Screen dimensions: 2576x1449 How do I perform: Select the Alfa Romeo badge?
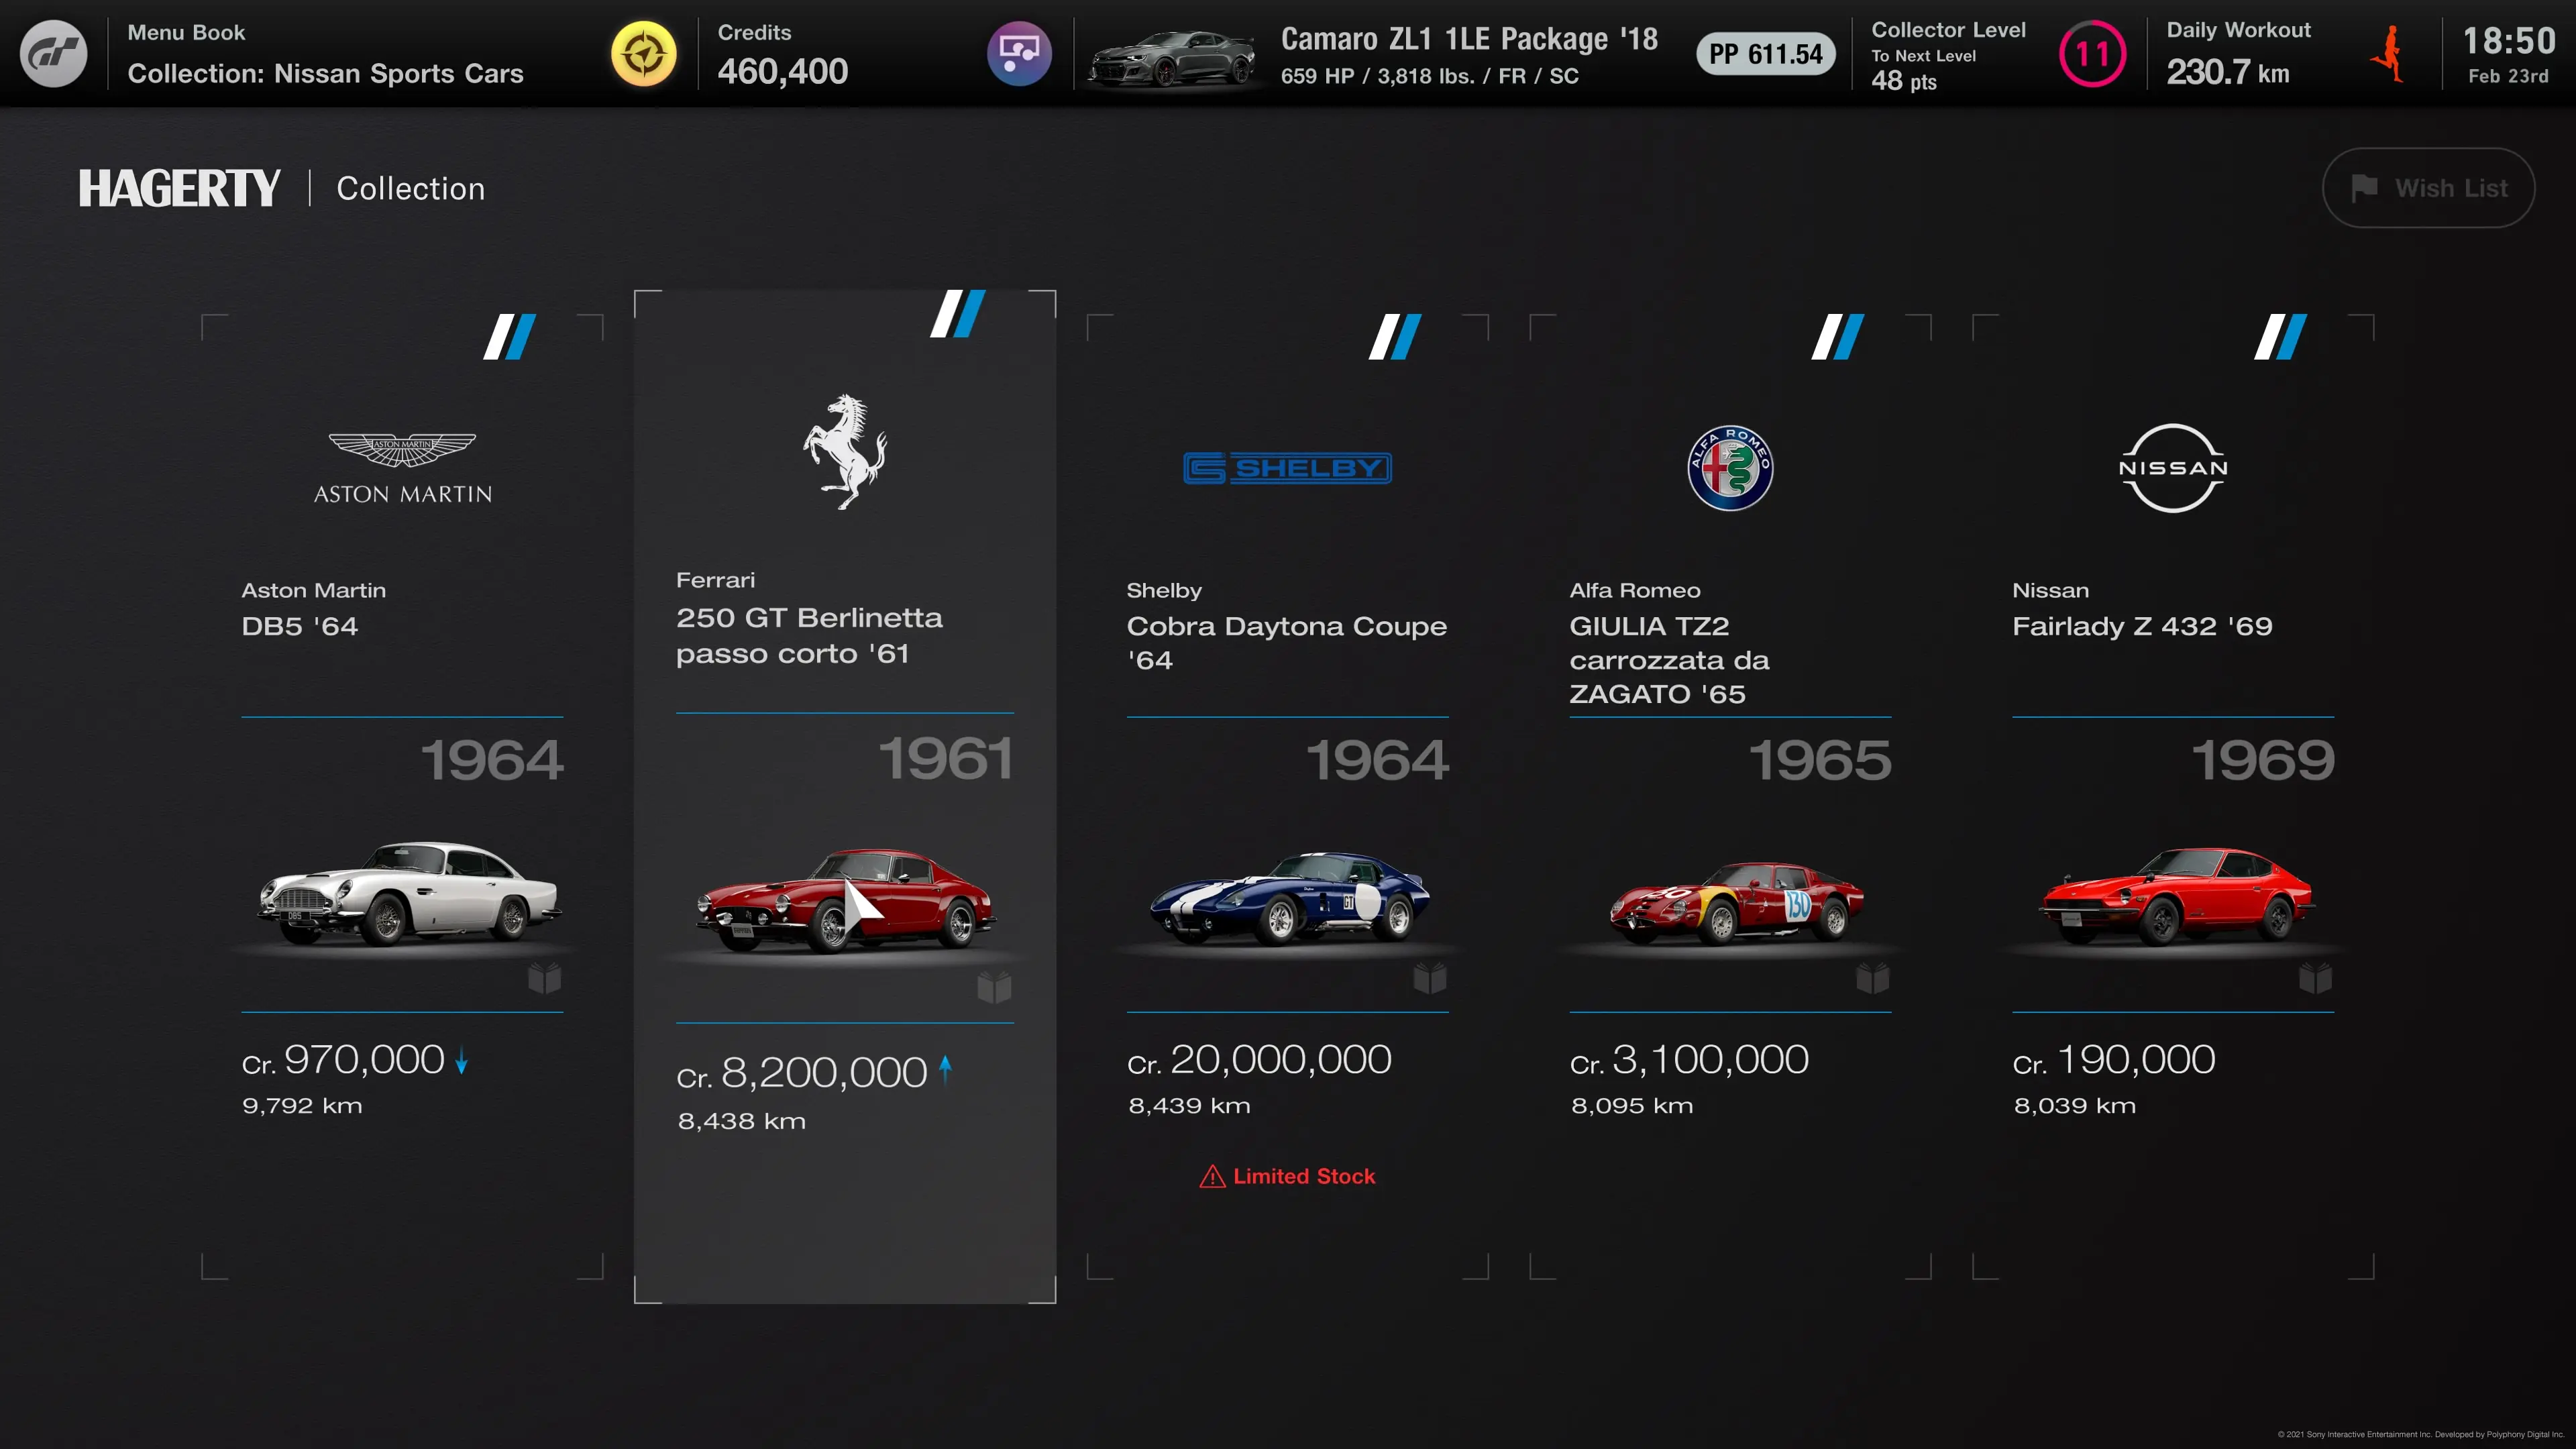(1730, 468)
